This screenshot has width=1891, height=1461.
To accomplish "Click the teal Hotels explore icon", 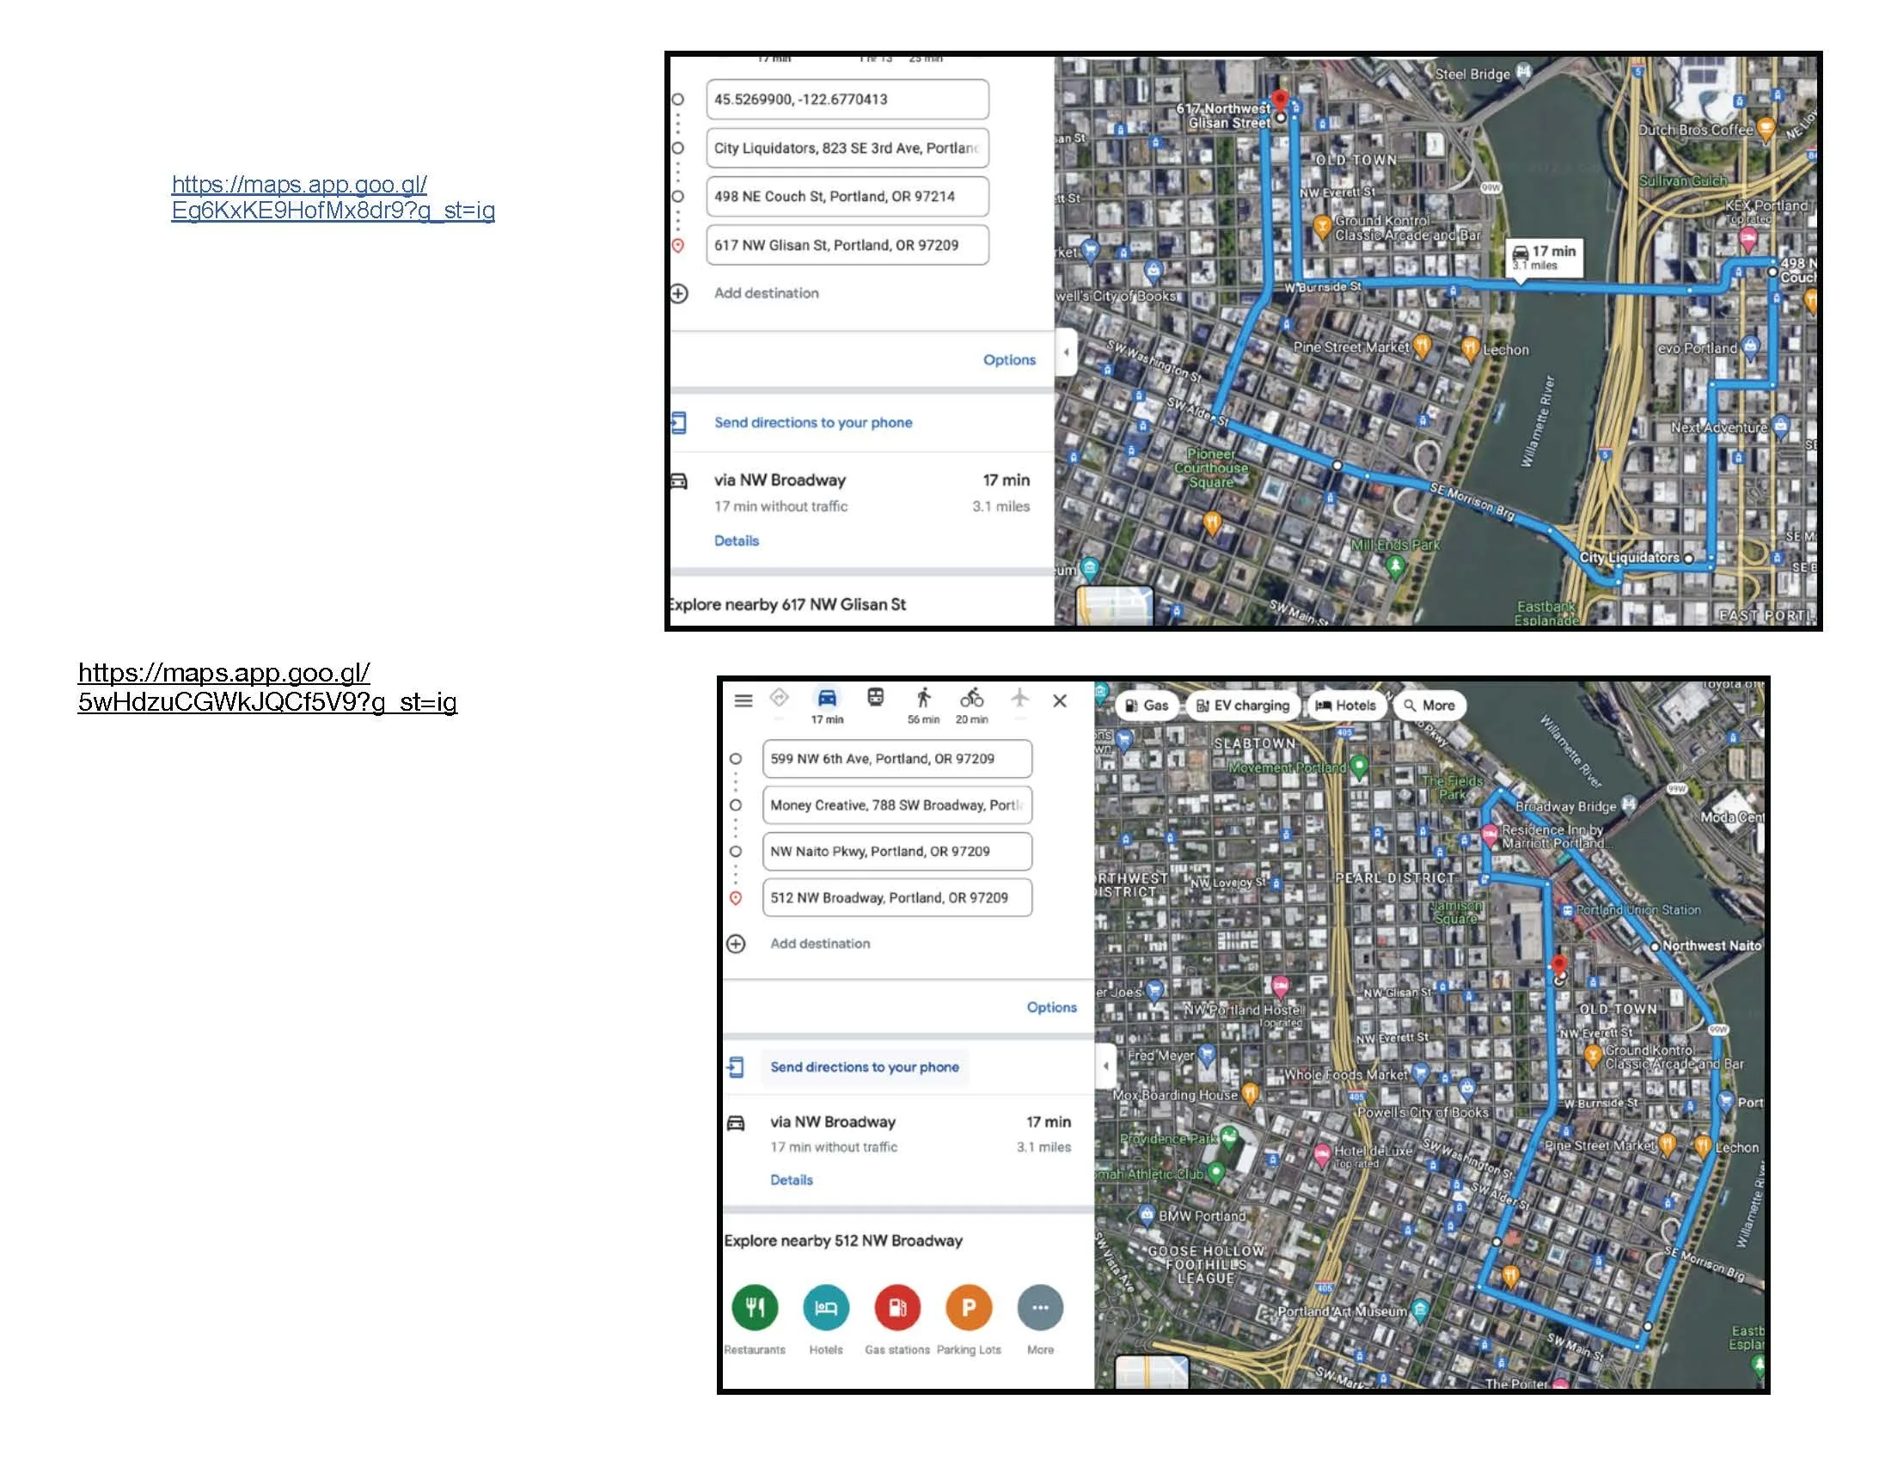I will coord(826,1308).
